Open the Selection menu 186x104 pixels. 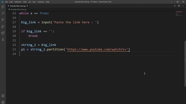(18, 2)
